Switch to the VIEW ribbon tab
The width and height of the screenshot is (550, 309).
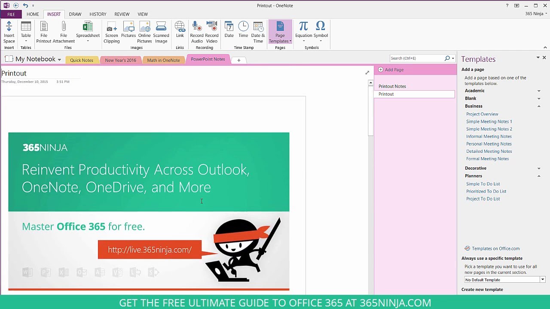(143, 14)
